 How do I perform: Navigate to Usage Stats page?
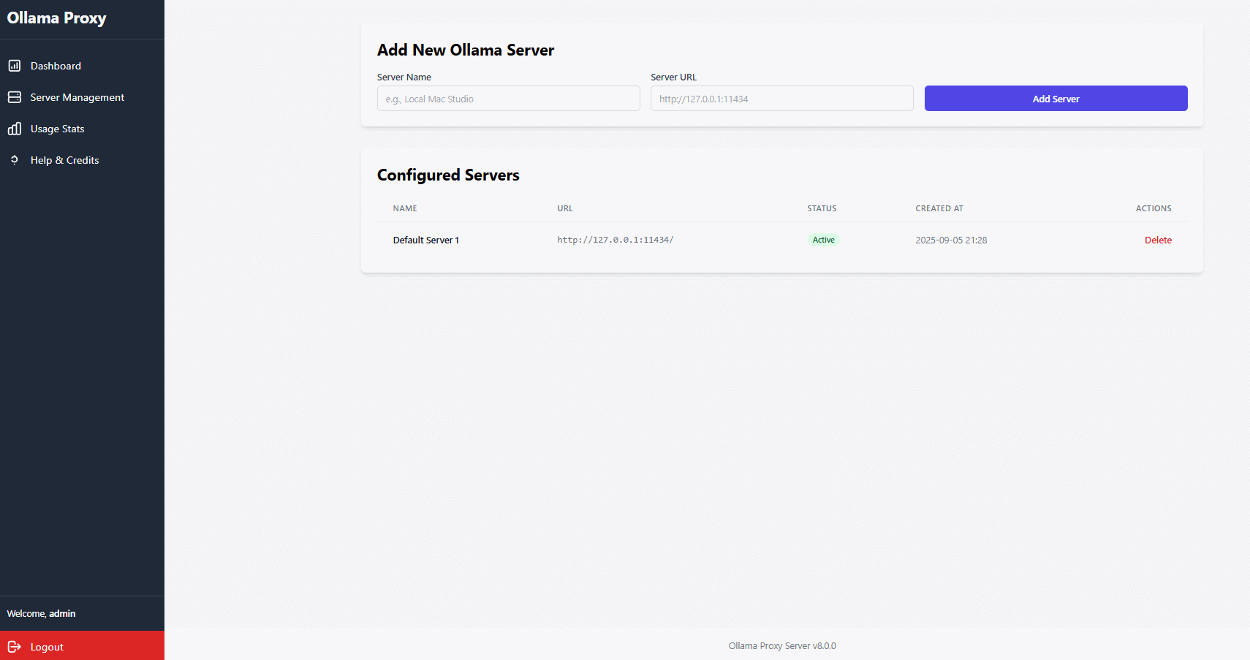click(x=57, y=129)
